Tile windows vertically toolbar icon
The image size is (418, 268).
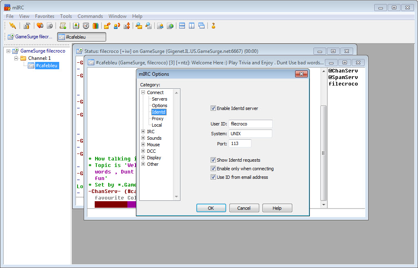click(192, 26)
